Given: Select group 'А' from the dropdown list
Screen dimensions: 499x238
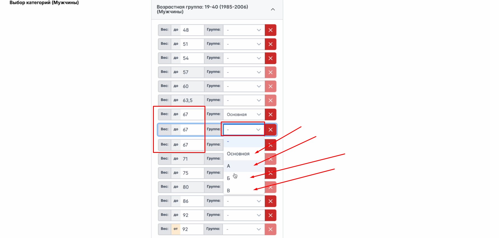Looking at the screenshot, I should (229, 166).
